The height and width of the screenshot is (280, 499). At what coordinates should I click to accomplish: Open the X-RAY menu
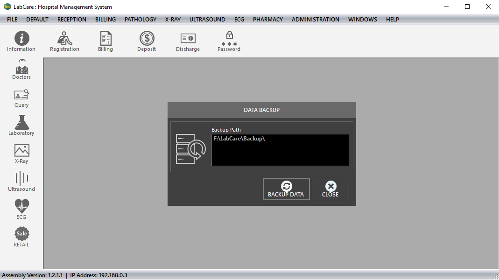tap(173, 20)
